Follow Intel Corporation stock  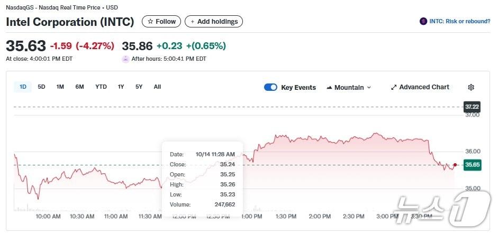(161, 22)
